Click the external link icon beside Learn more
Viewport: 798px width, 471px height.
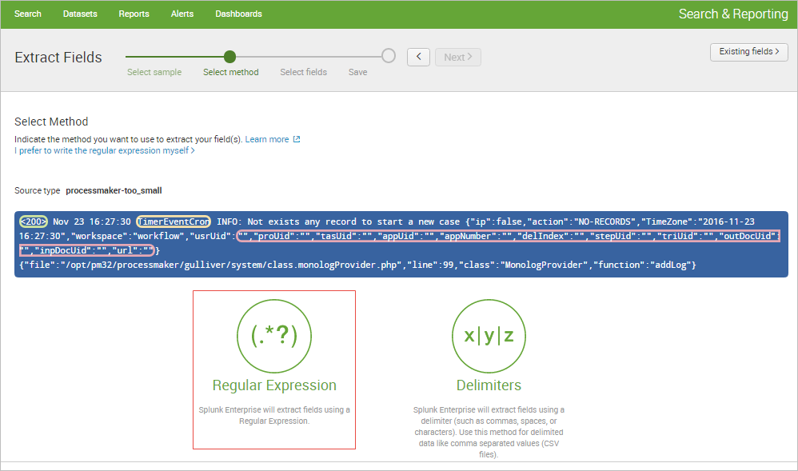[297, 139]
